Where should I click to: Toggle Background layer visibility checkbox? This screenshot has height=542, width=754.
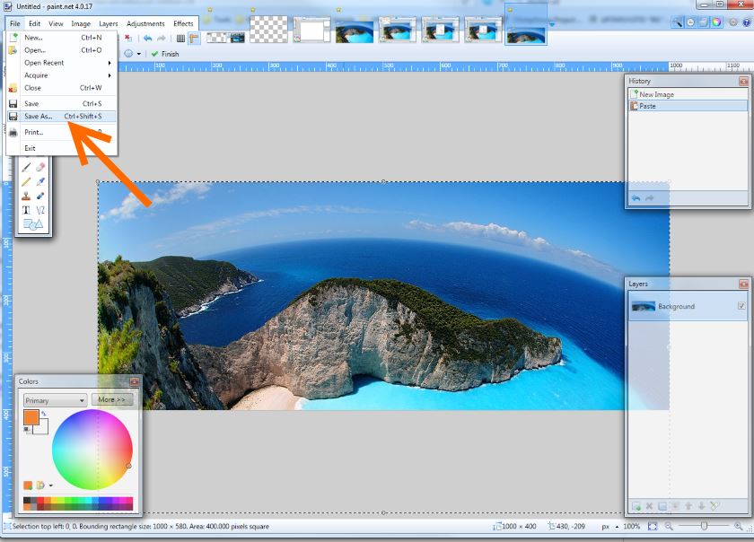[741, 306]
